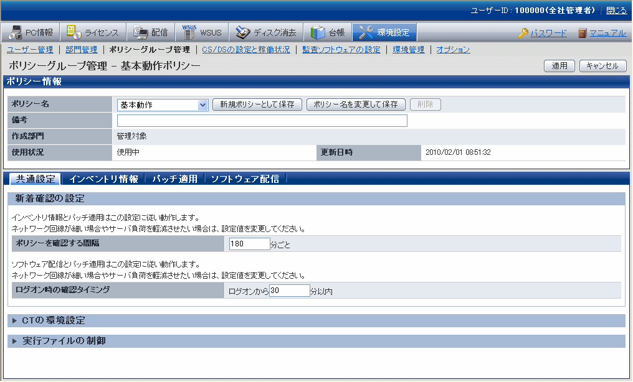The width and height of the screenshot is (633, 382).
Task: Open the 配信 distribution icon
Action: coord(141,32)
